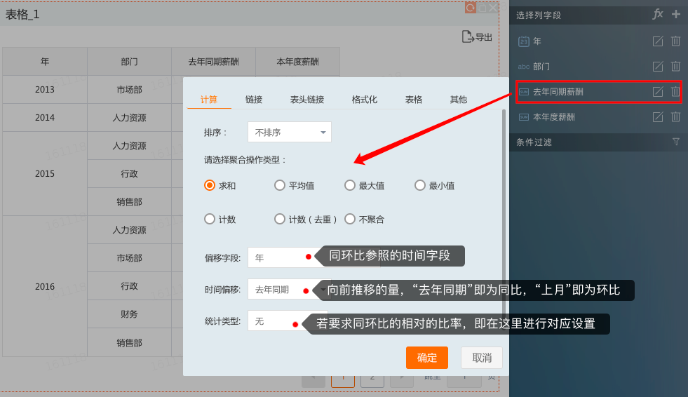This screenshot has width=688, height=397.
Task: Switch to the 计算 tab
Action: tap(209, 100)
